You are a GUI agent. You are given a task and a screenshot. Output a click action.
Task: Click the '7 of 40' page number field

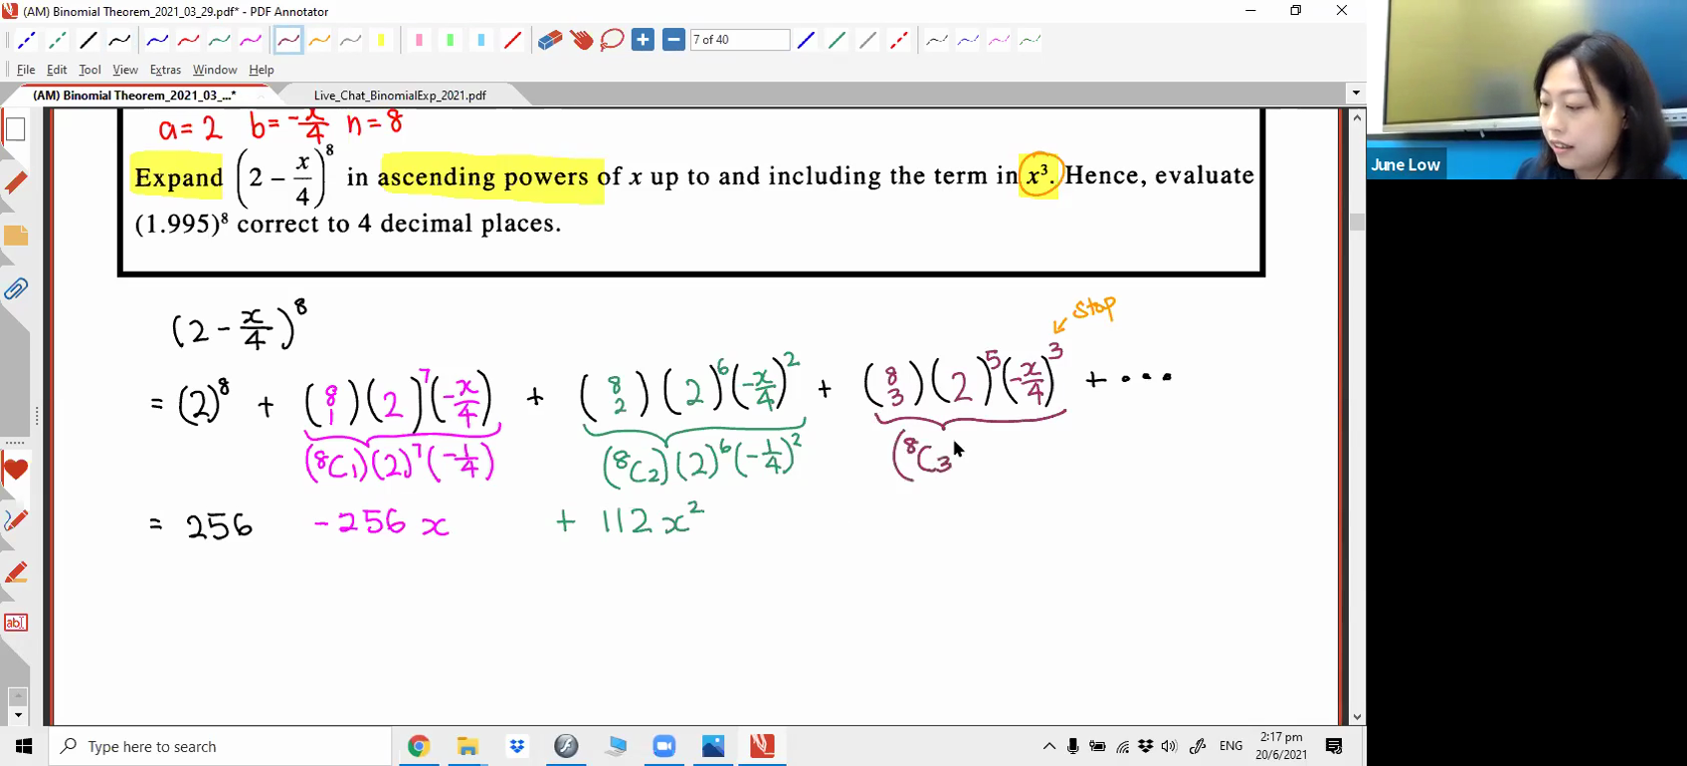[x=739, y=40]
